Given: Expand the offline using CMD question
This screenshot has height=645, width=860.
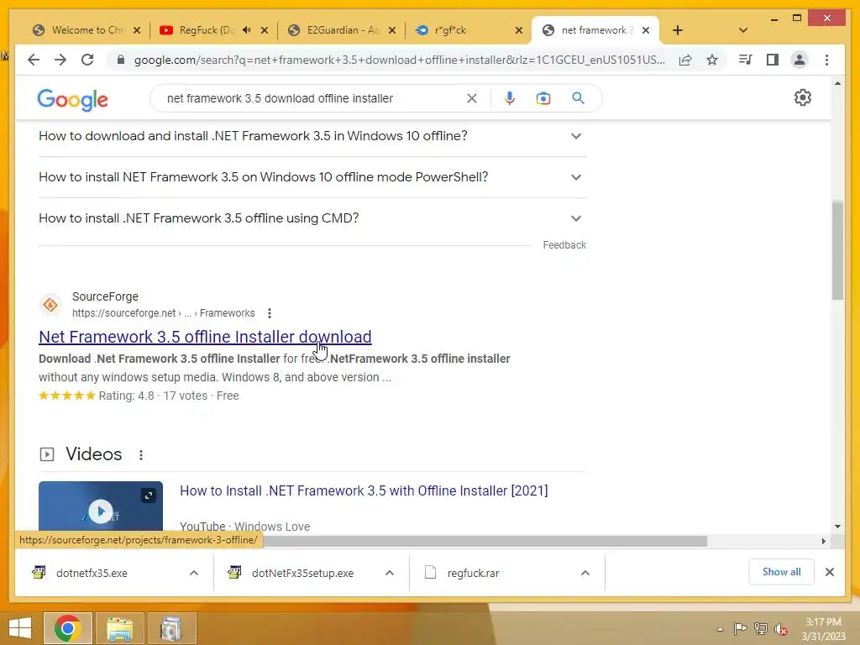Looking at the screenshot, I should pyautogui.click(x=312, y=218).
